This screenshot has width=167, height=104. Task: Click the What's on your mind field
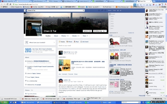click(83, 46)
